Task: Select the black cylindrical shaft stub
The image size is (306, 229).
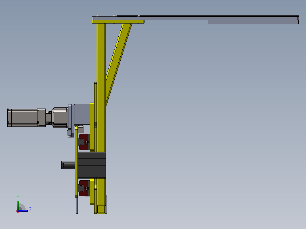Action: (x=68, y=165)
